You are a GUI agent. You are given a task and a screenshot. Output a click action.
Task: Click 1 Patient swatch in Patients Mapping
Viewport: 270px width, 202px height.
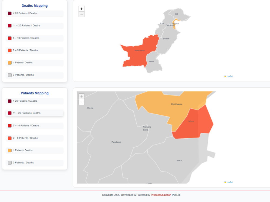10,150
